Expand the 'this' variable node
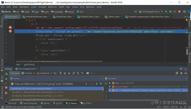The height and width of the screenshot is (109, 191). 110,83
